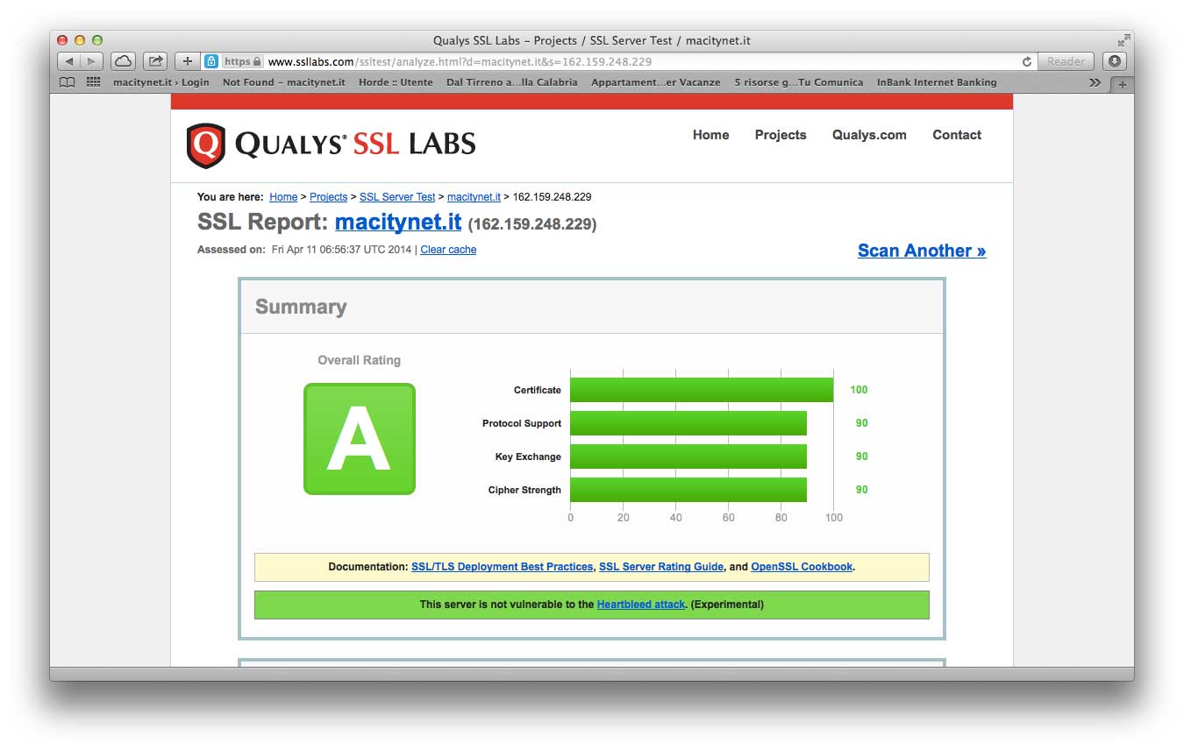Click the 'Scan Another »' link
The image size is (1184, 750).
click(922, 251)
